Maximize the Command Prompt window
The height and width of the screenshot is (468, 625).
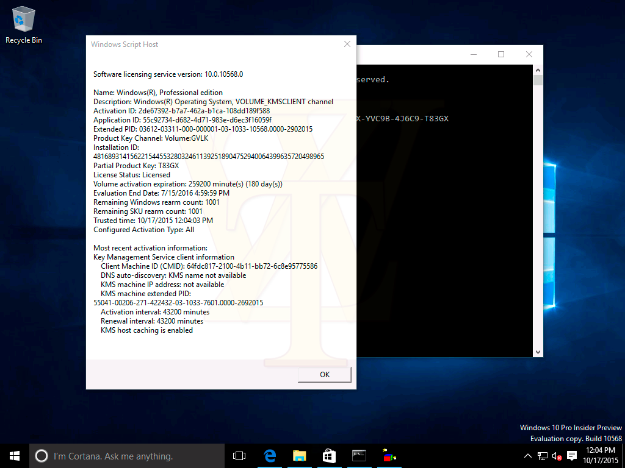click(501, 54)
